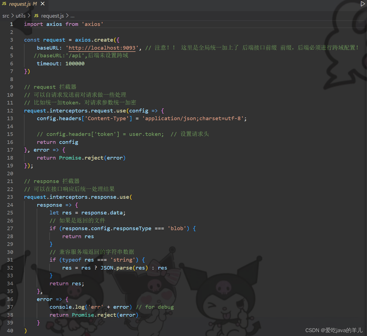Click the breadcrumb ellipsis symbol
Screen dimensions: 367x336
click(72, 16)
